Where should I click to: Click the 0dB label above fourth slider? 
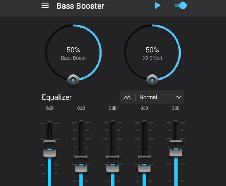[144, 108]
